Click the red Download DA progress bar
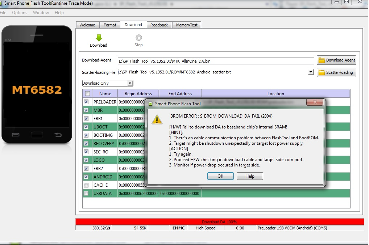Image resolution: width=369 pixels, height=245 pixels. [x=219, y=222]
